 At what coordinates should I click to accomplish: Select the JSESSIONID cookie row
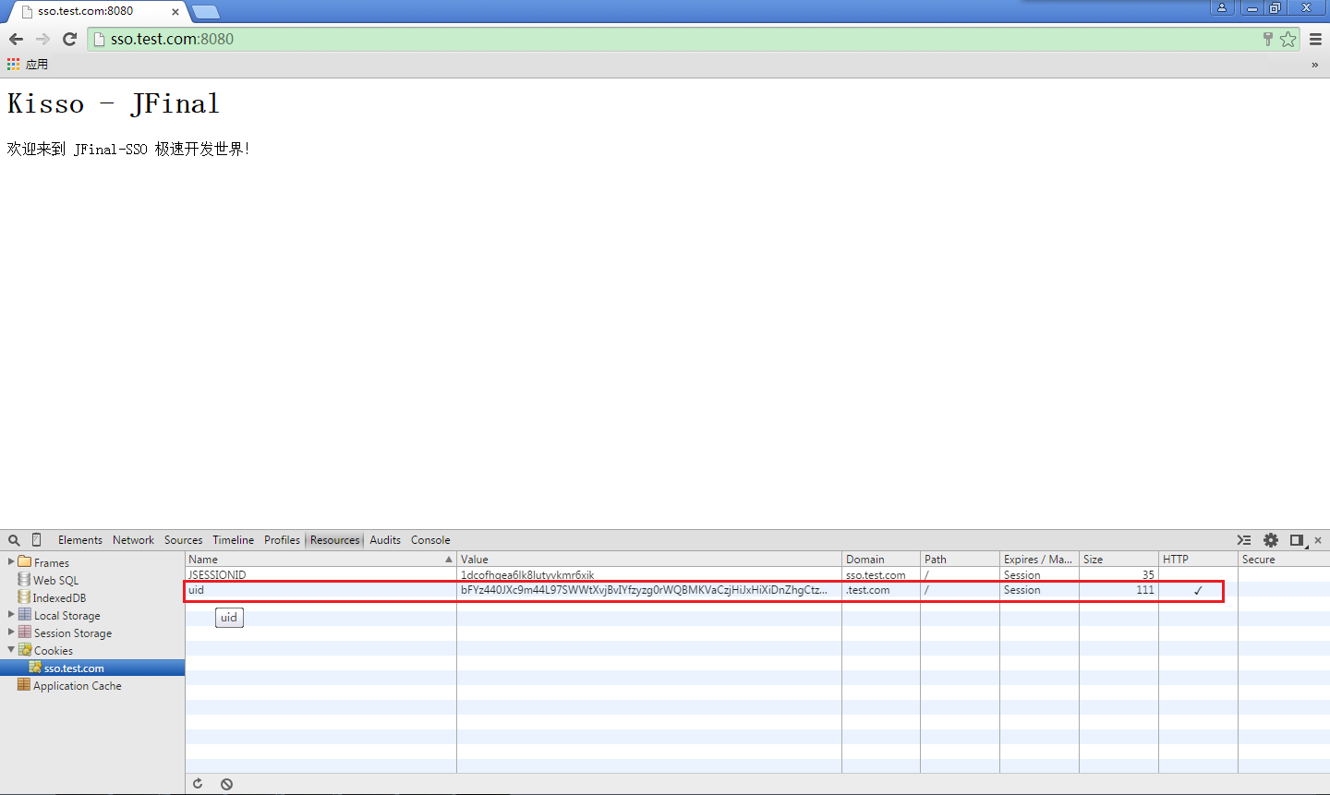click(x=757, y=574)
